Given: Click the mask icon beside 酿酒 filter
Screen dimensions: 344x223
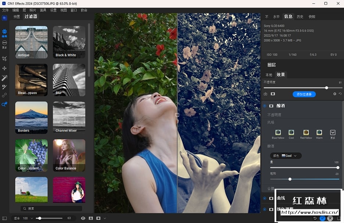Looking at the screenshot, I should tap(272, 106).
